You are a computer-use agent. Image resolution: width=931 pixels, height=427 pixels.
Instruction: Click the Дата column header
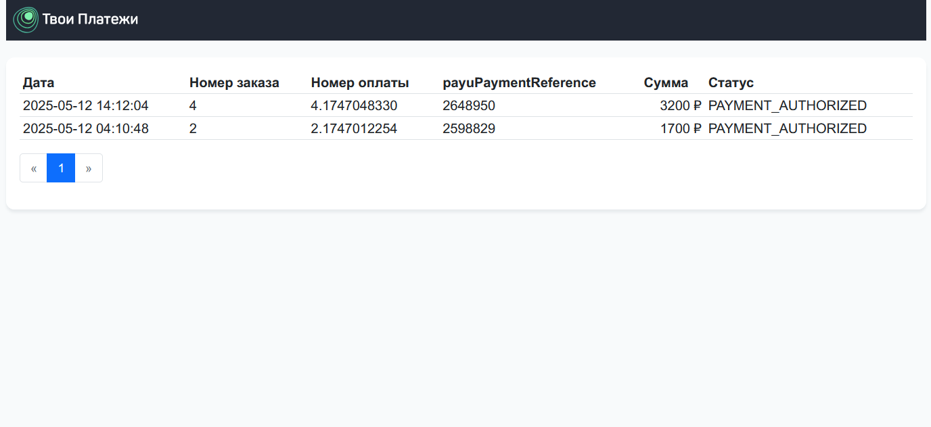coord(39,82)
